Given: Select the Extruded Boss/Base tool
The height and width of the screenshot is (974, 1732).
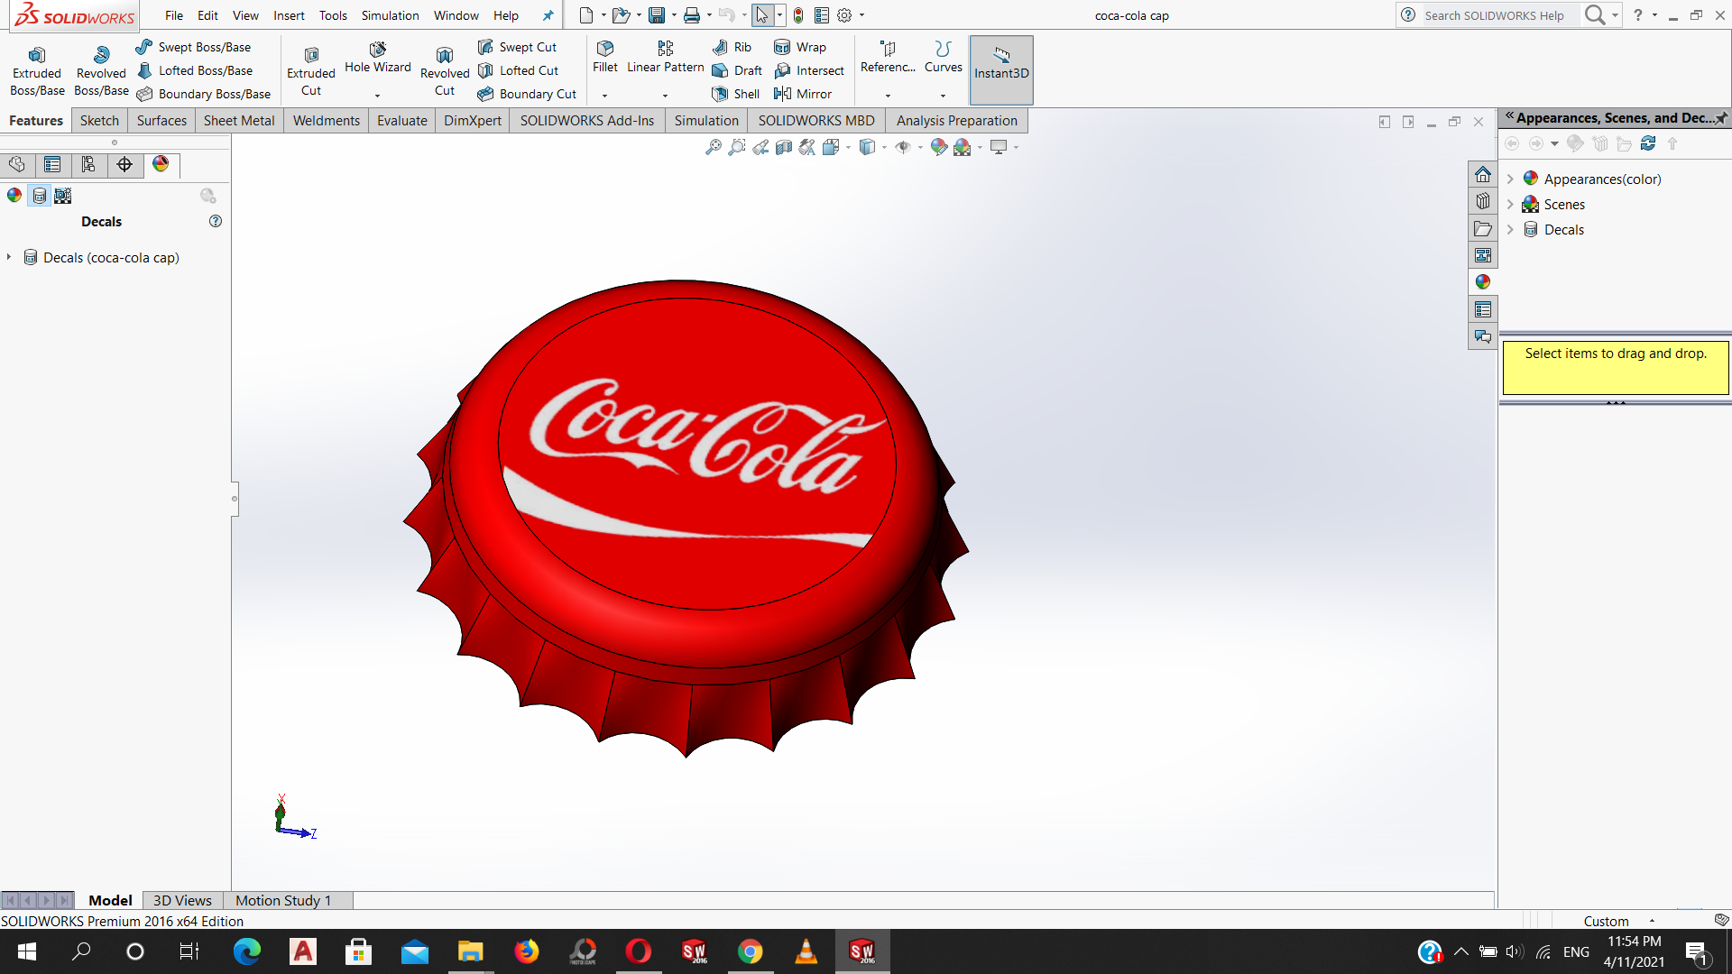Looking at the screenshot, I should [37, 70].
